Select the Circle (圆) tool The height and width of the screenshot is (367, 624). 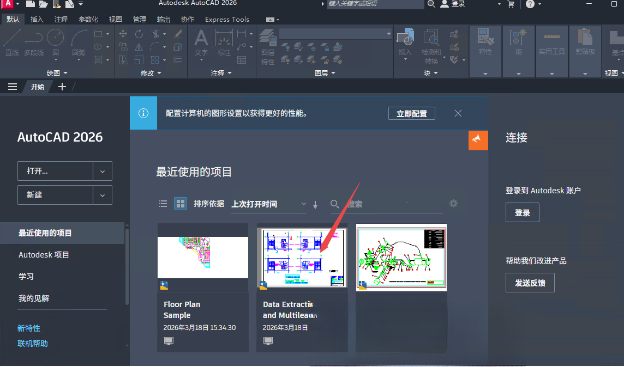tap(55, 42)
